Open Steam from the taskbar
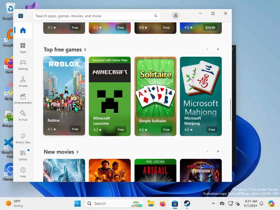 click(x=187, y=203)
